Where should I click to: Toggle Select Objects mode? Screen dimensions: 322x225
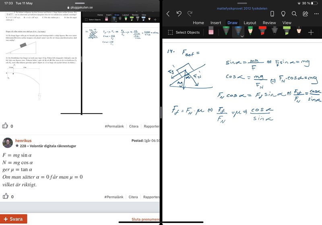184,32
